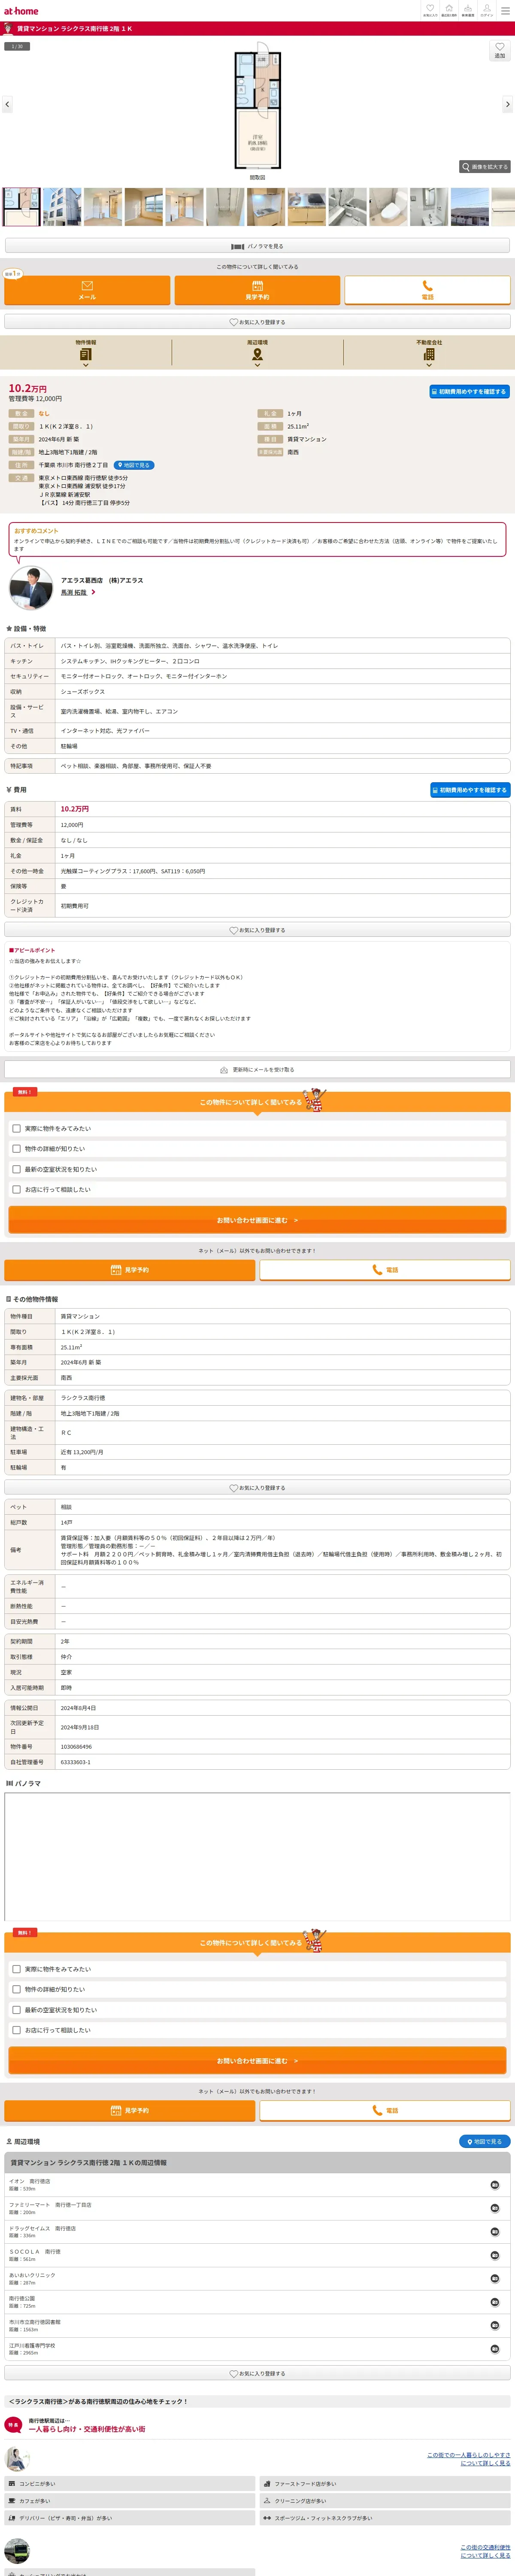Screen dimensions: 515x2576
Task: Click お問い合わせ画面に進む below パノラマ section
Action: point(257,2061)
